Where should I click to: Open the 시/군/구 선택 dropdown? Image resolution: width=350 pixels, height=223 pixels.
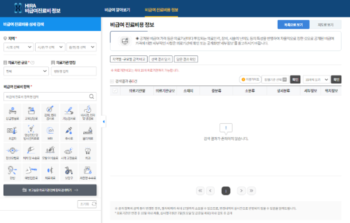click(x=50, y=47)
